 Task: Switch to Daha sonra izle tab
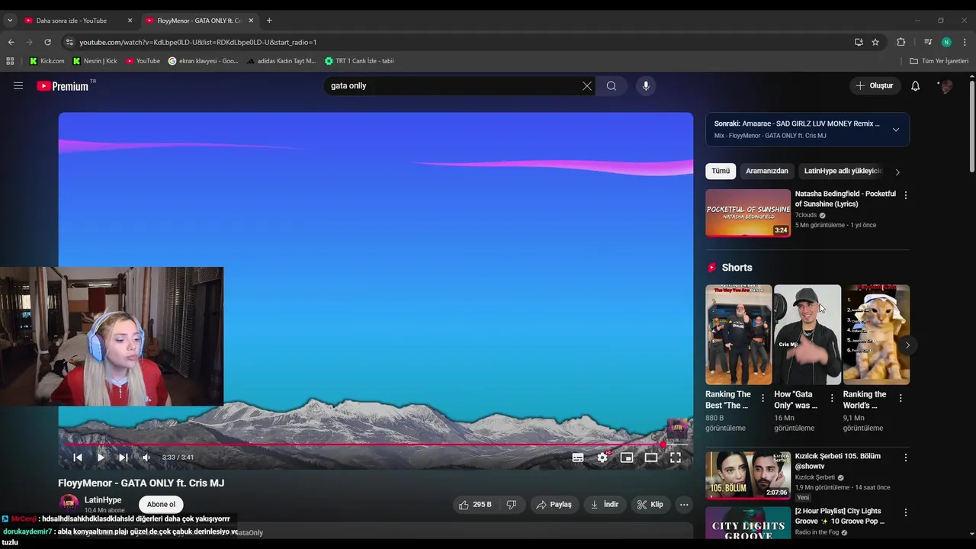[72, 21]
